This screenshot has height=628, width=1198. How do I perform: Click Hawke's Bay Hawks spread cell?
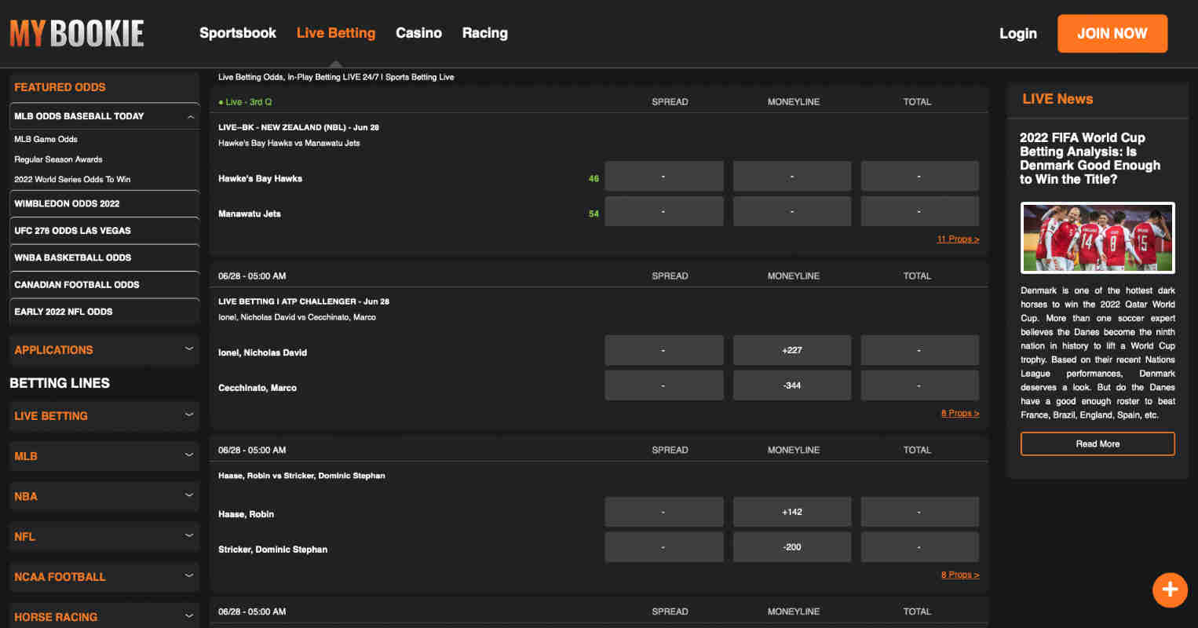point(664,176)
